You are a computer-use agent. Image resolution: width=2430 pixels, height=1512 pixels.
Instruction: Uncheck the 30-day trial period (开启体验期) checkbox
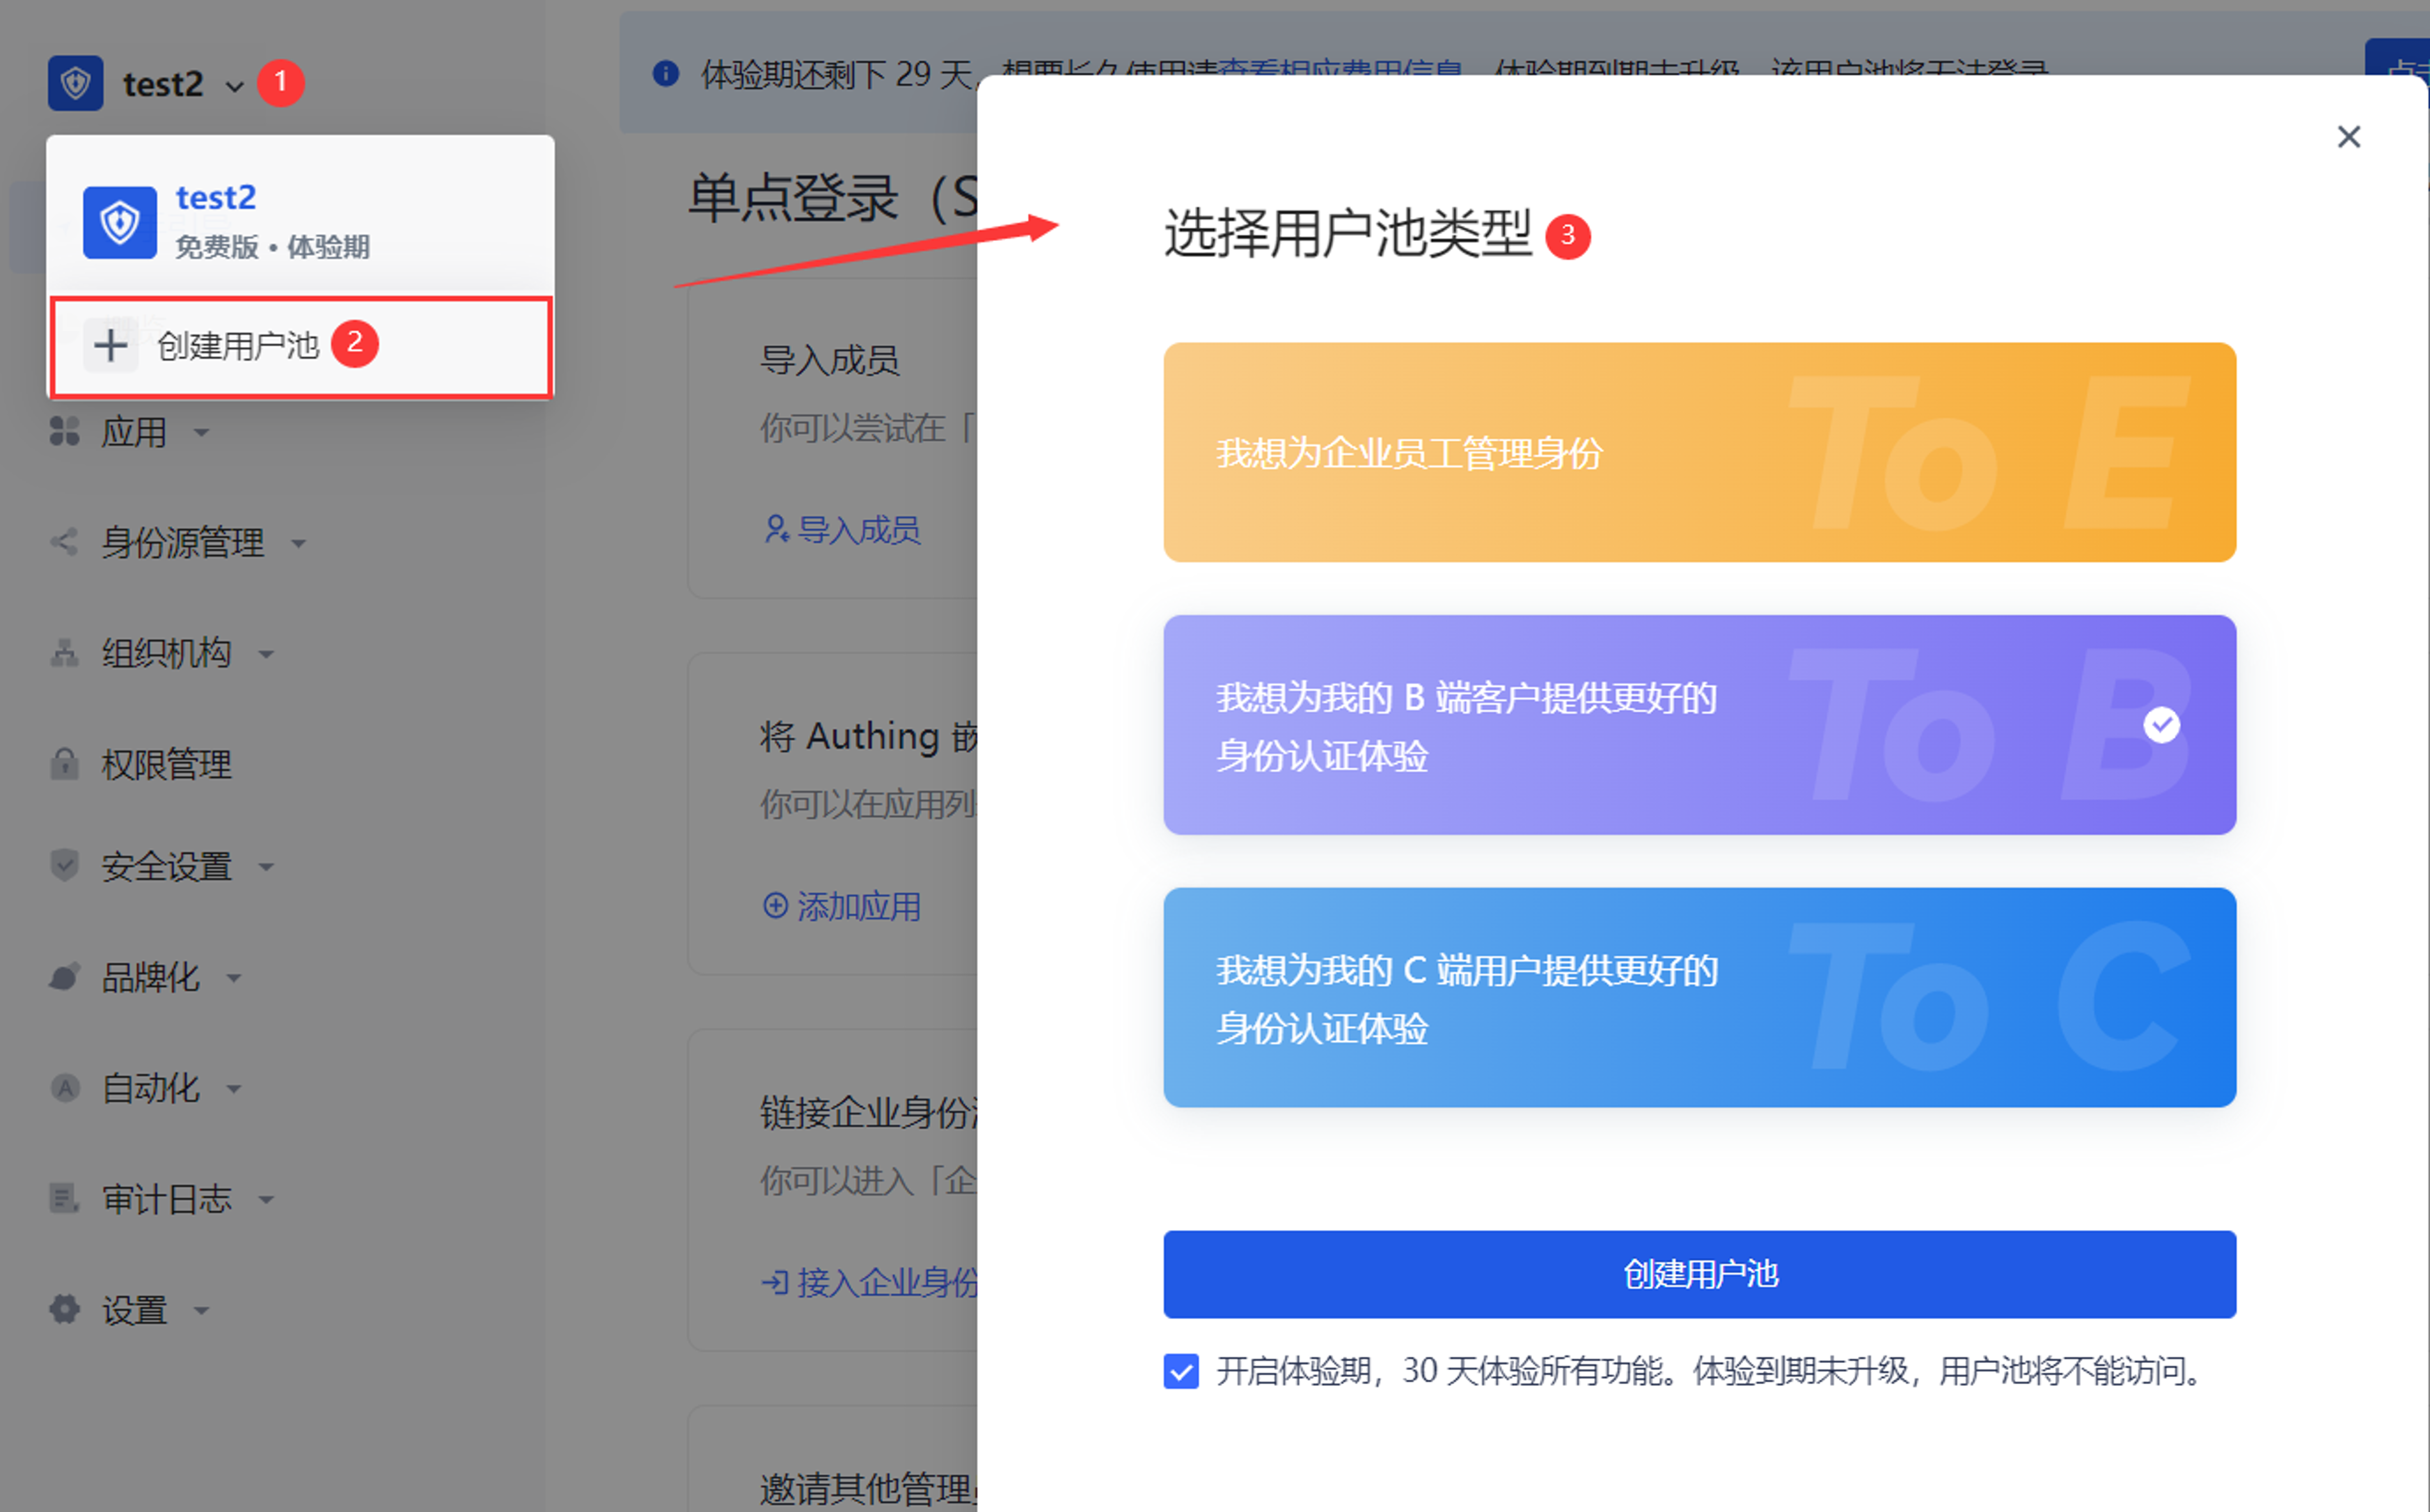tap(1181, 1371)
